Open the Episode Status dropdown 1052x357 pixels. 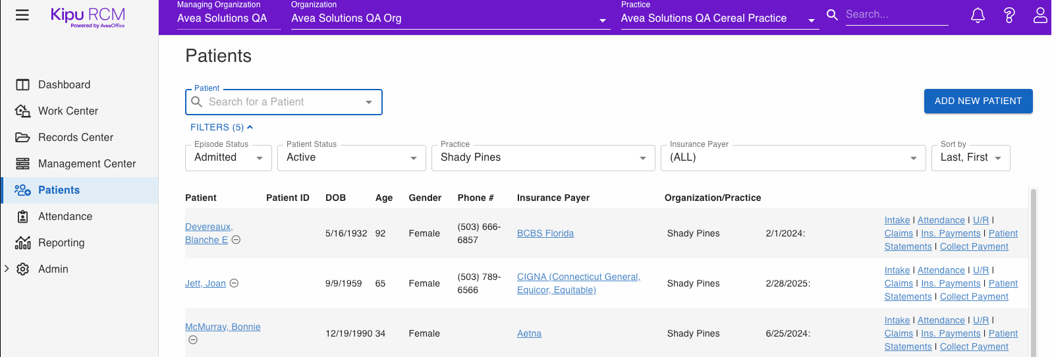point(228,158)
